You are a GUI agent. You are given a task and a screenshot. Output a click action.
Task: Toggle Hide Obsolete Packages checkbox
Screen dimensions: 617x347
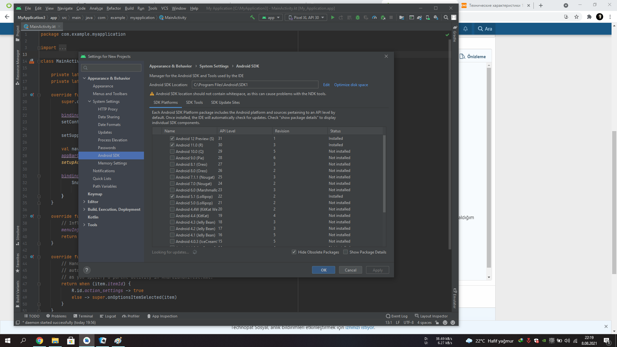coord(294,252)
